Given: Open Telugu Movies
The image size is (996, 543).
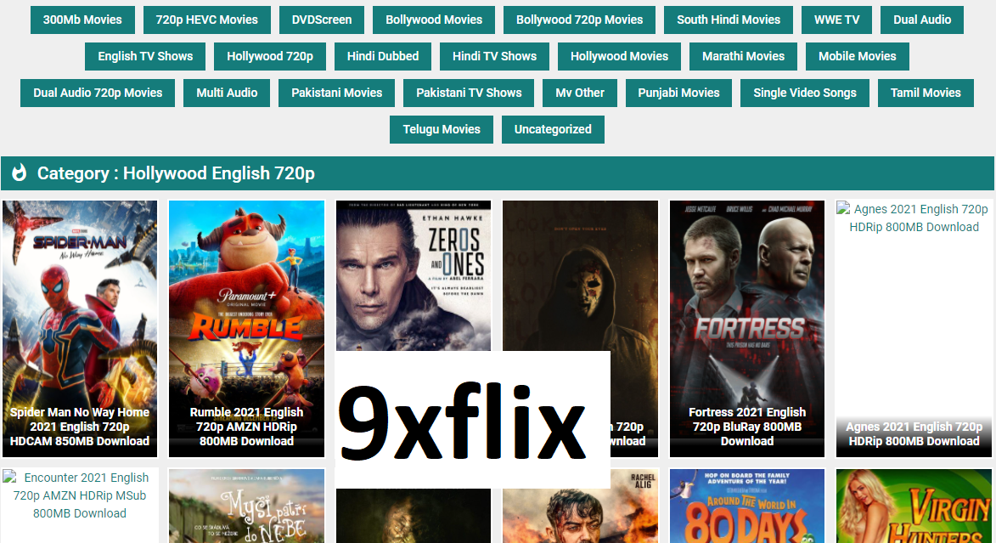Looking at the screenshot, I should pyautogui.click(x=442, y=129).
